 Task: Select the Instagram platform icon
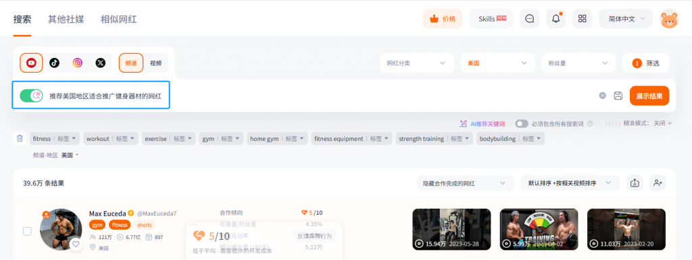78,63
